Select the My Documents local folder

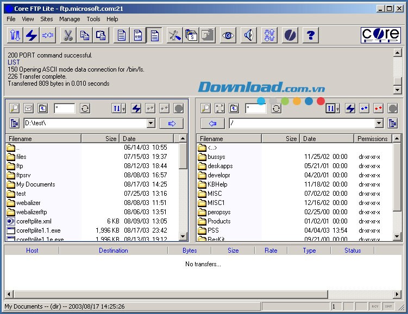click(36, 184)
